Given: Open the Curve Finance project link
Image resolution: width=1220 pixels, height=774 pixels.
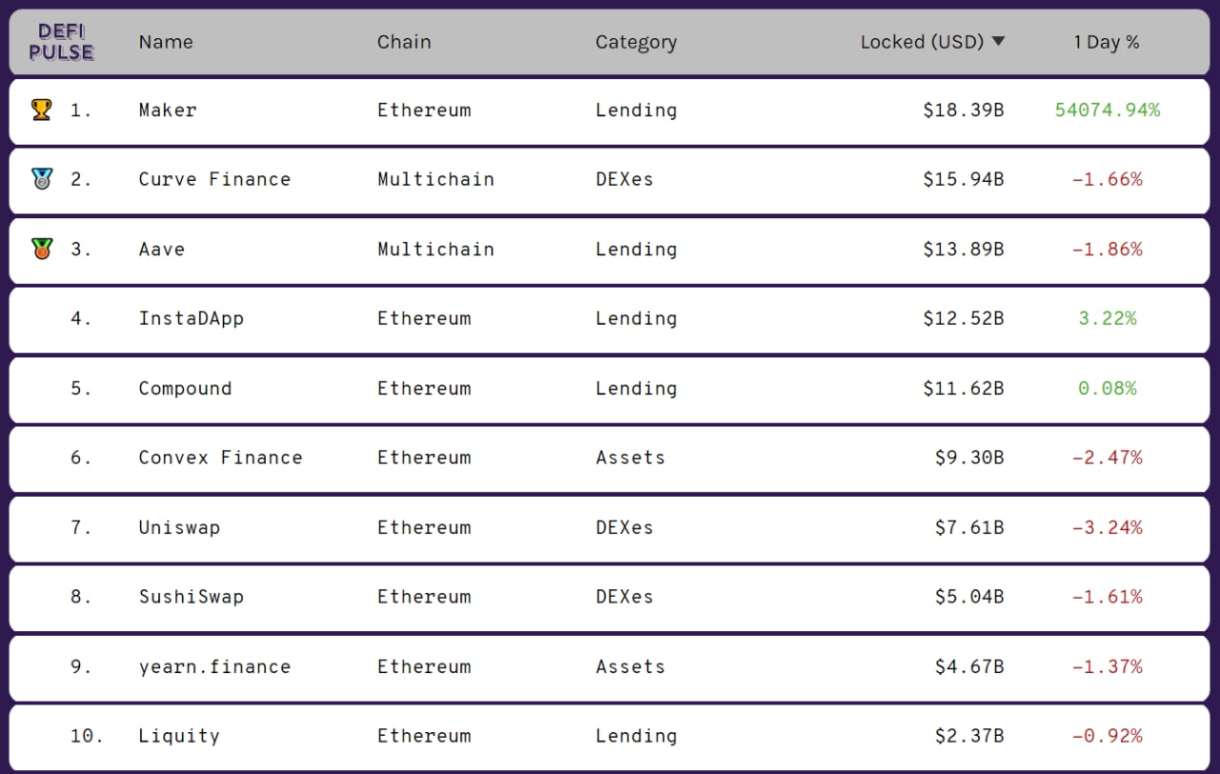Looking at the screenshot, I should 214,179.
